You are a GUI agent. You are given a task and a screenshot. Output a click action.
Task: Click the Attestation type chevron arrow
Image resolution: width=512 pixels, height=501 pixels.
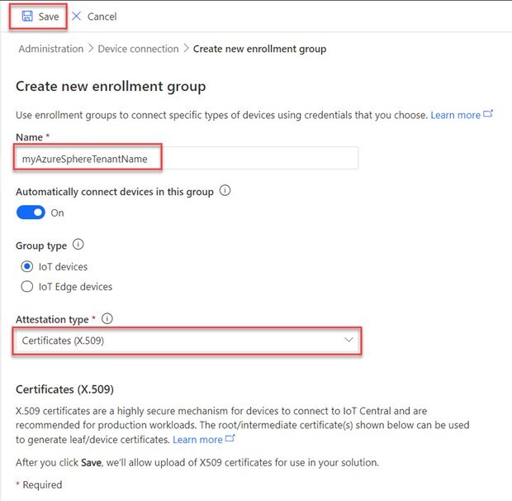coord(348,340)
